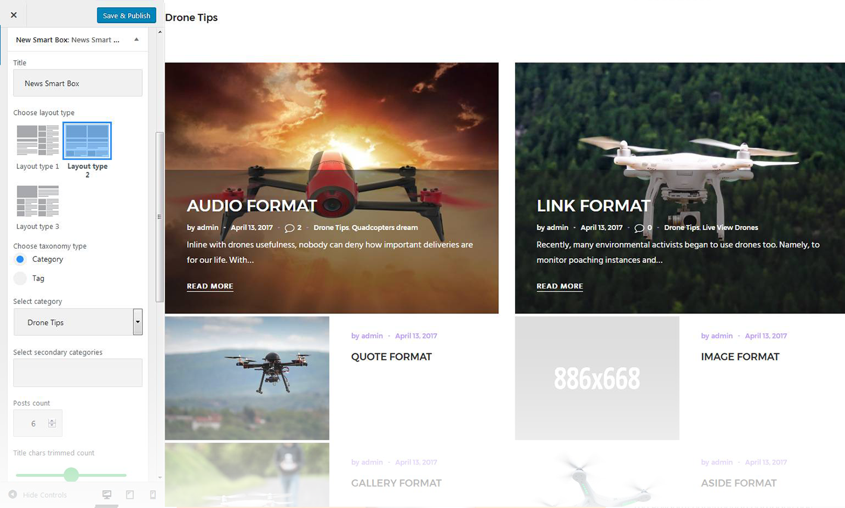Click the Select secondary categories field

78,372
